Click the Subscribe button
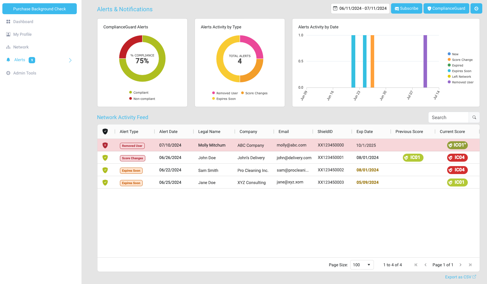This screenshot has width=487, height=284. click(x=406, y=9)
